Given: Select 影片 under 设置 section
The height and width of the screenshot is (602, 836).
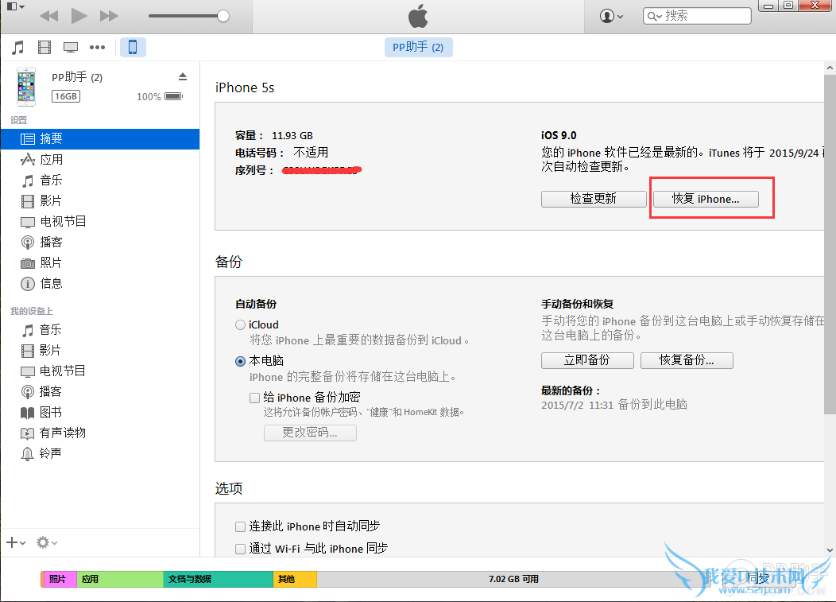Looking at the screenshot, I should coord(100,201).
